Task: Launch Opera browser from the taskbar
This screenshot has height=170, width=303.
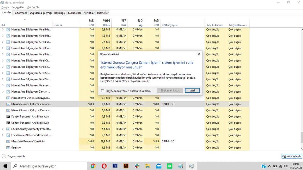Action: 104,166
